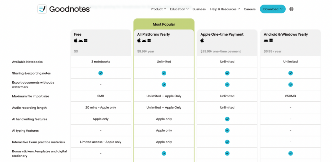Click Interactive Exam practice materials label
The image size is (332, 162).
(39, 142)
